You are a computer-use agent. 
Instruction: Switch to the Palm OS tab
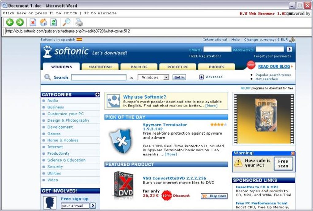coord(139,67)
